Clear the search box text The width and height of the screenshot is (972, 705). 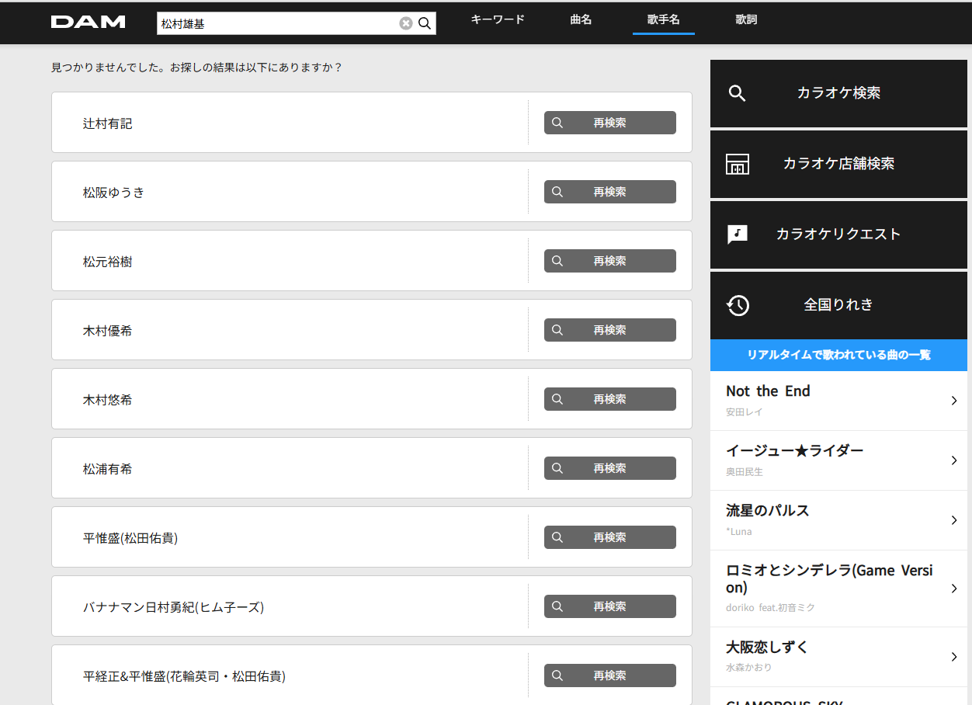point(405,23)
